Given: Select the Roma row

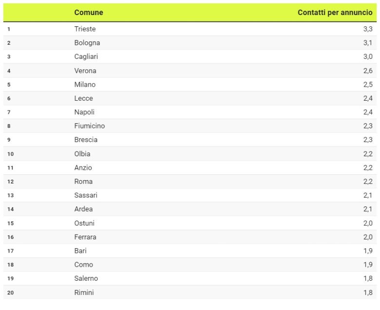Looking at the screenshot, I should (190, 182).
